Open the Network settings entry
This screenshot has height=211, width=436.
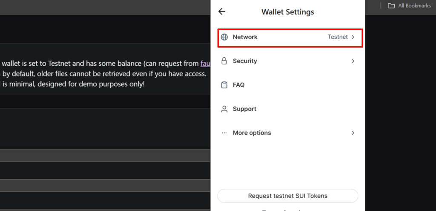tap(290, 37)
